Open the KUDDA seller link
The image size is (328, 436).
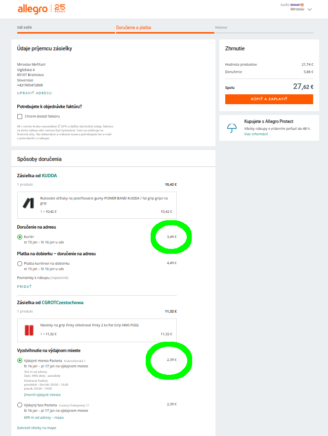tap(49, 175)
